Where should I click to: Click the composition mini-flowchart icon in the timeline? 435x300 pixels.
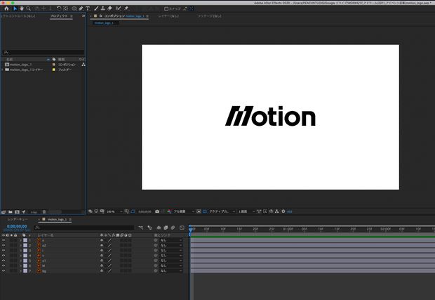[x=140, y=228]
